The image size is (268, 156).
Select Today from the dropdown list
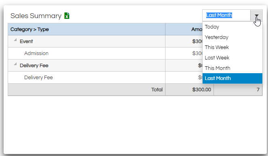pos(232,27)
